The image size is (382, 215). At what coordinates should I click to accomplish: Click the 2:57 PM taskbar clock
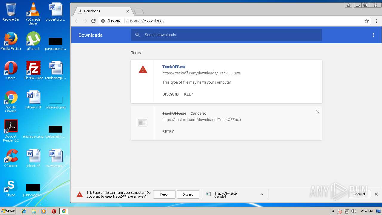(x=366, y=211)
